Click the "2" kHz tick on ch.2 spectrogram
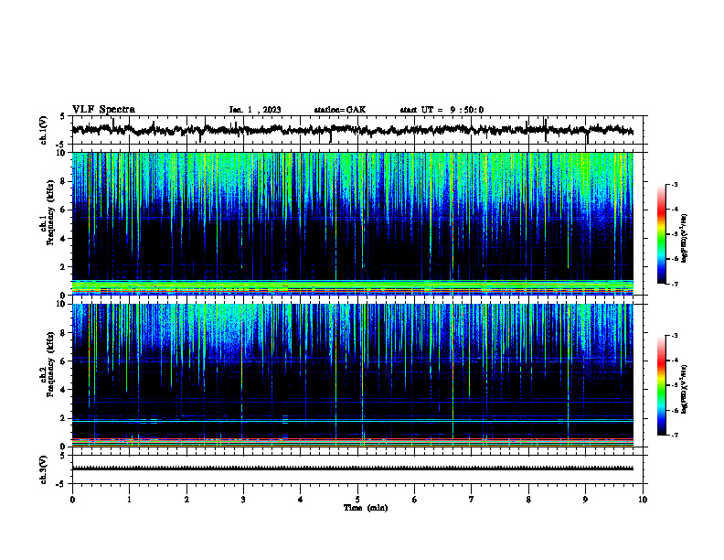 point(64,418)
